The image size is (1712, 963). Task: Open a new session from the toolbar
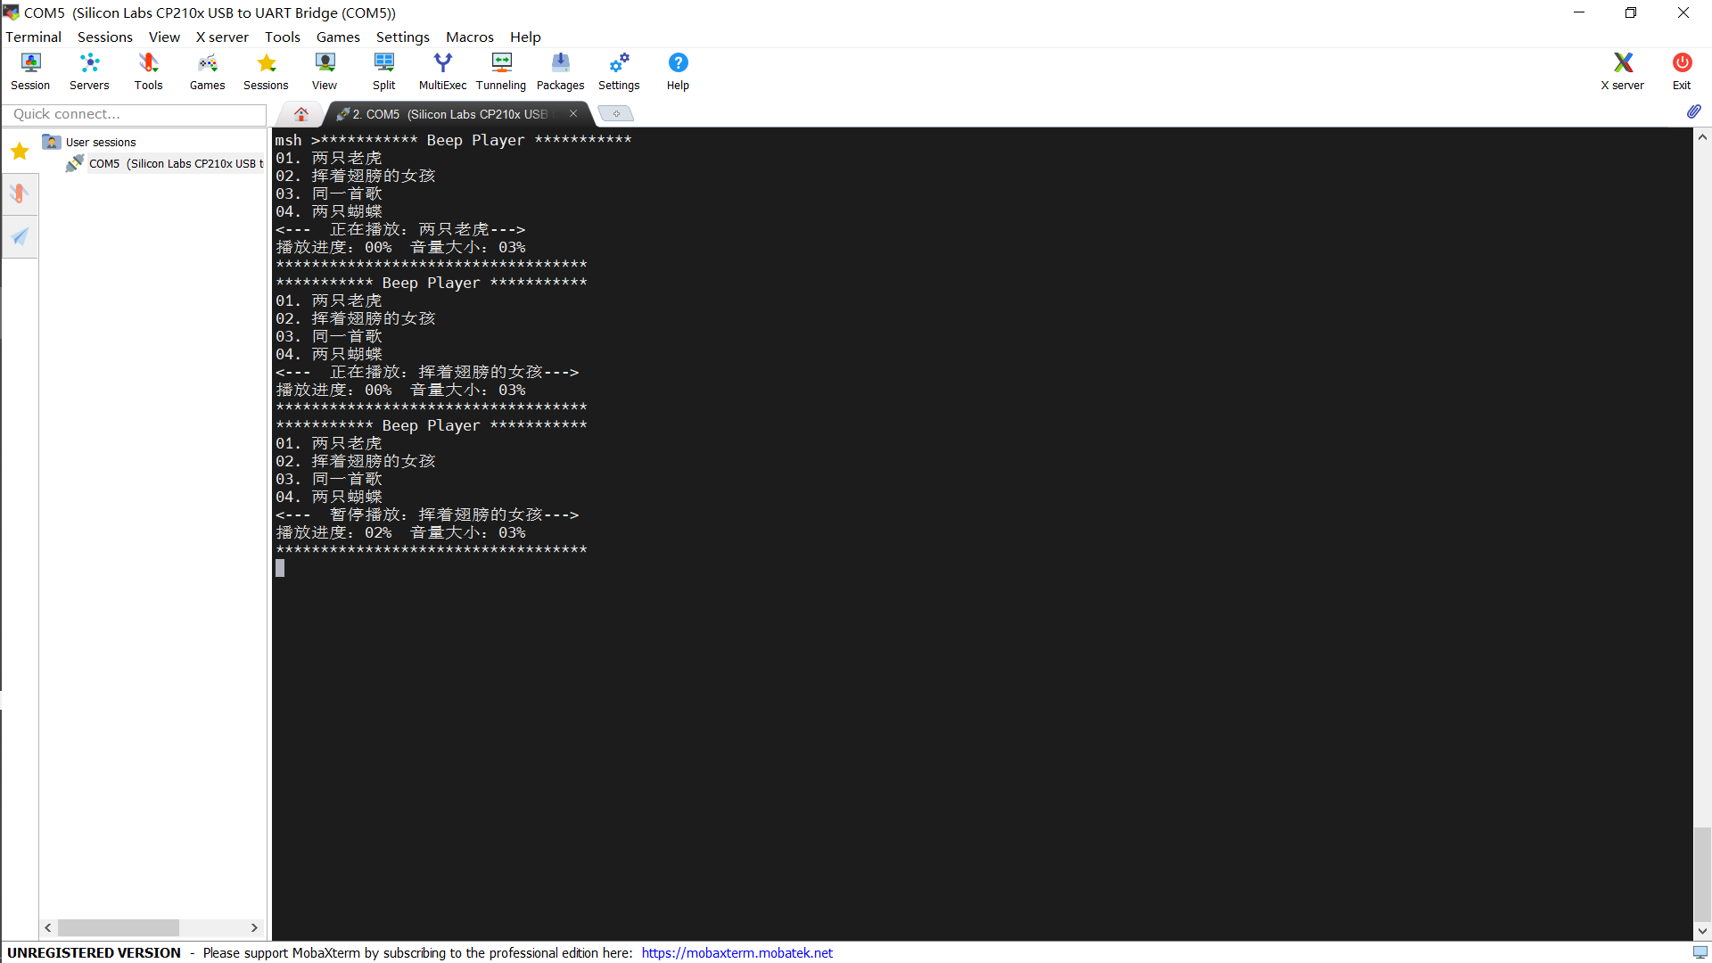tap(29, 71)
